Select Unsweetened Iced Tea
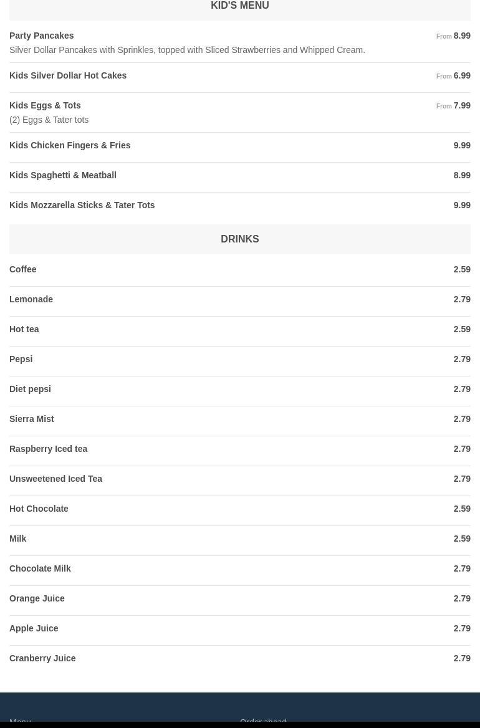The width and height of the screenshot is (480, 728). pyautogui.click(x=55, y=479)
